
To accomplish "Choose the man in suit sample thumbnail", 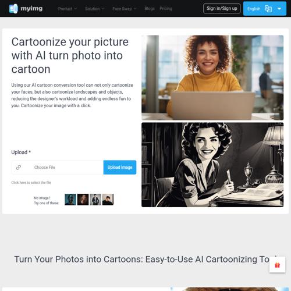I will [95, 200].
